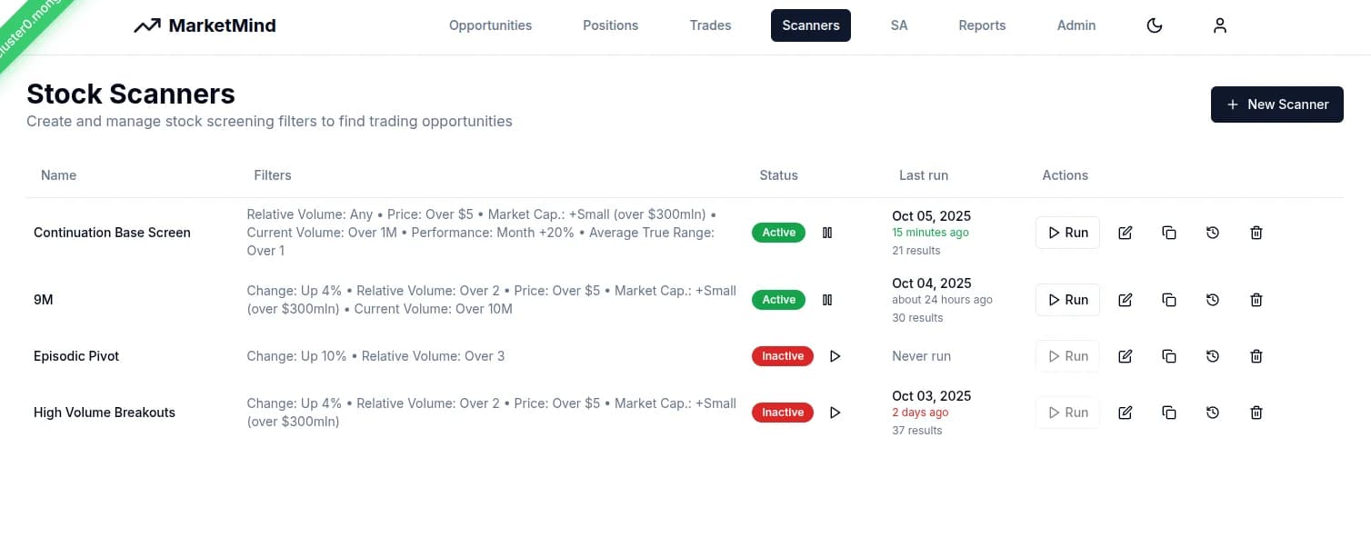
Task: Create a New Scanner
Action: pos(1276,104)
